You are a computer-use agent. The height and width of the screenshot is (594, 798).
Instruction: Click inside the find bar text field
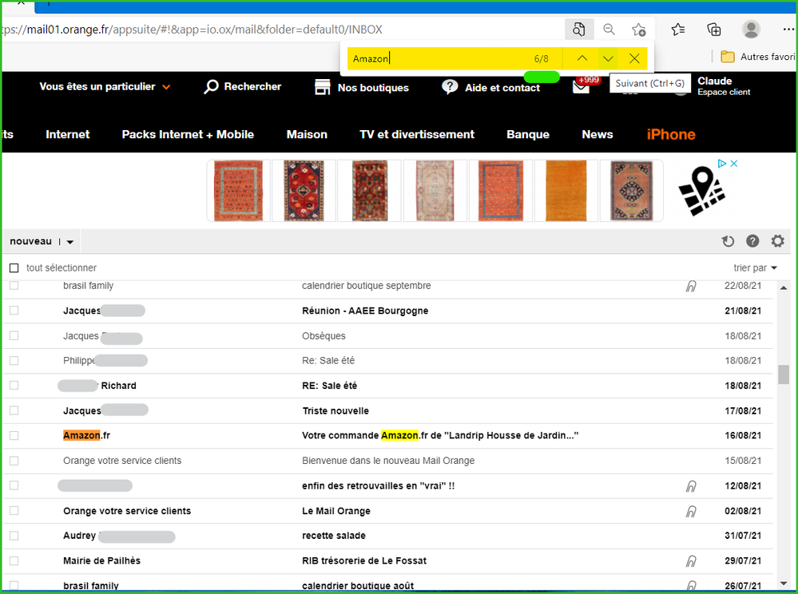tap(439, 59)
